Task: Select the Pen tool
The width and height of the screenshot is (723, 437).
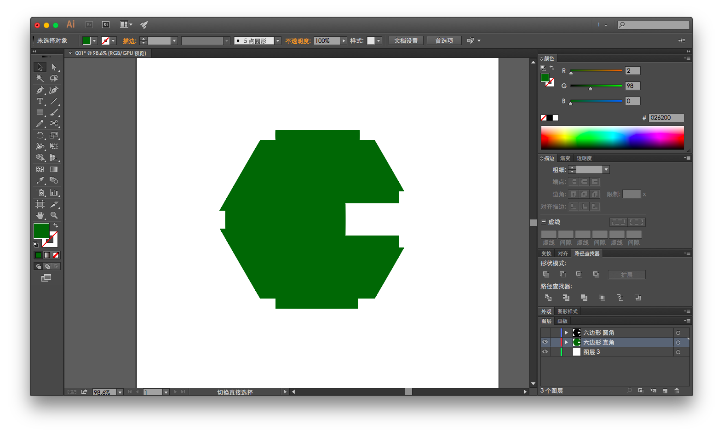Action: [40, 90]
